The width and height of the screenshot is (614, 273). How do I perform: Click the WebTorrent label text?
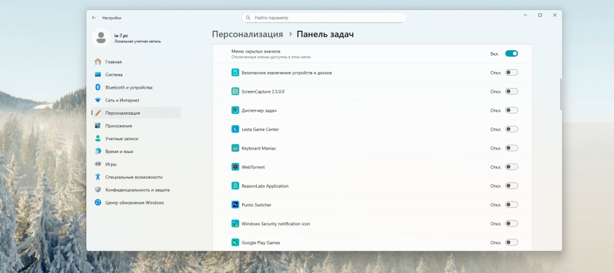253,167
